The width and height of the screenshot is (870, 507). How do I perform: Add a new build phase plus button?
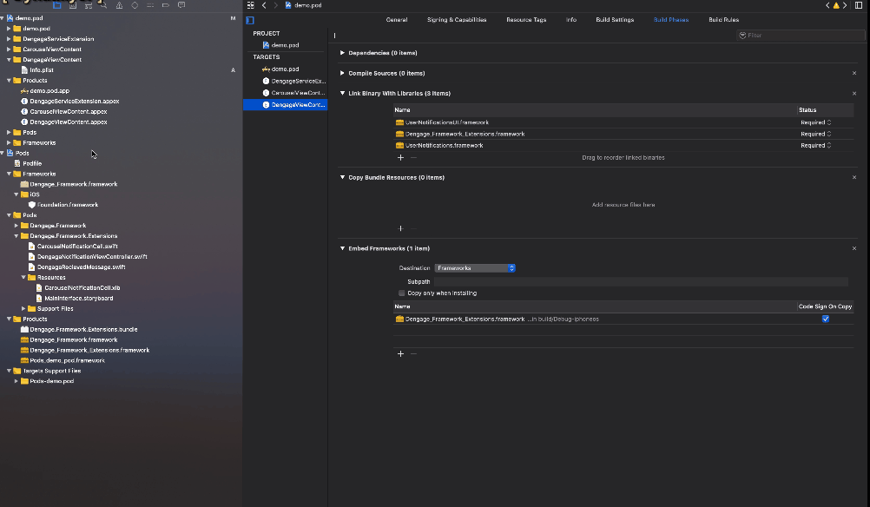coord(334,36)
